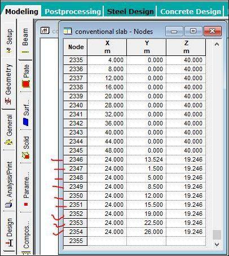Select the Solid page icon
229x256 pixels.
pos(26,155)
